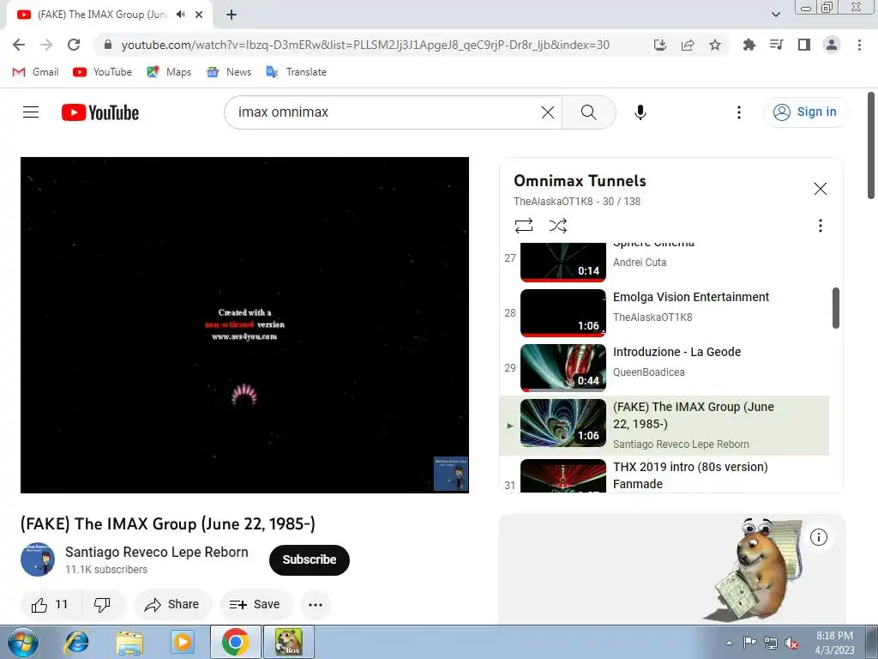Start voice search with the microphone

click(x=640, y=112)
